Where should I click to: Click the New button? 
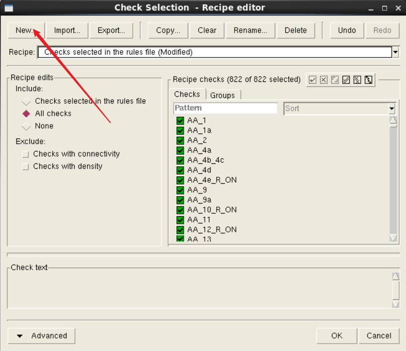[26, 30]
